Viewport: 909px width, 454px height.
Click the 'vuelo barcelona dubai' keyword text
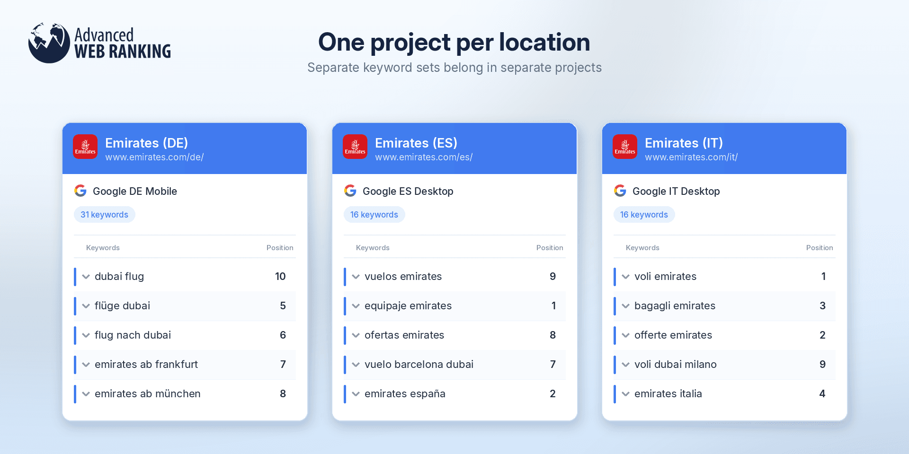point(419,365)
